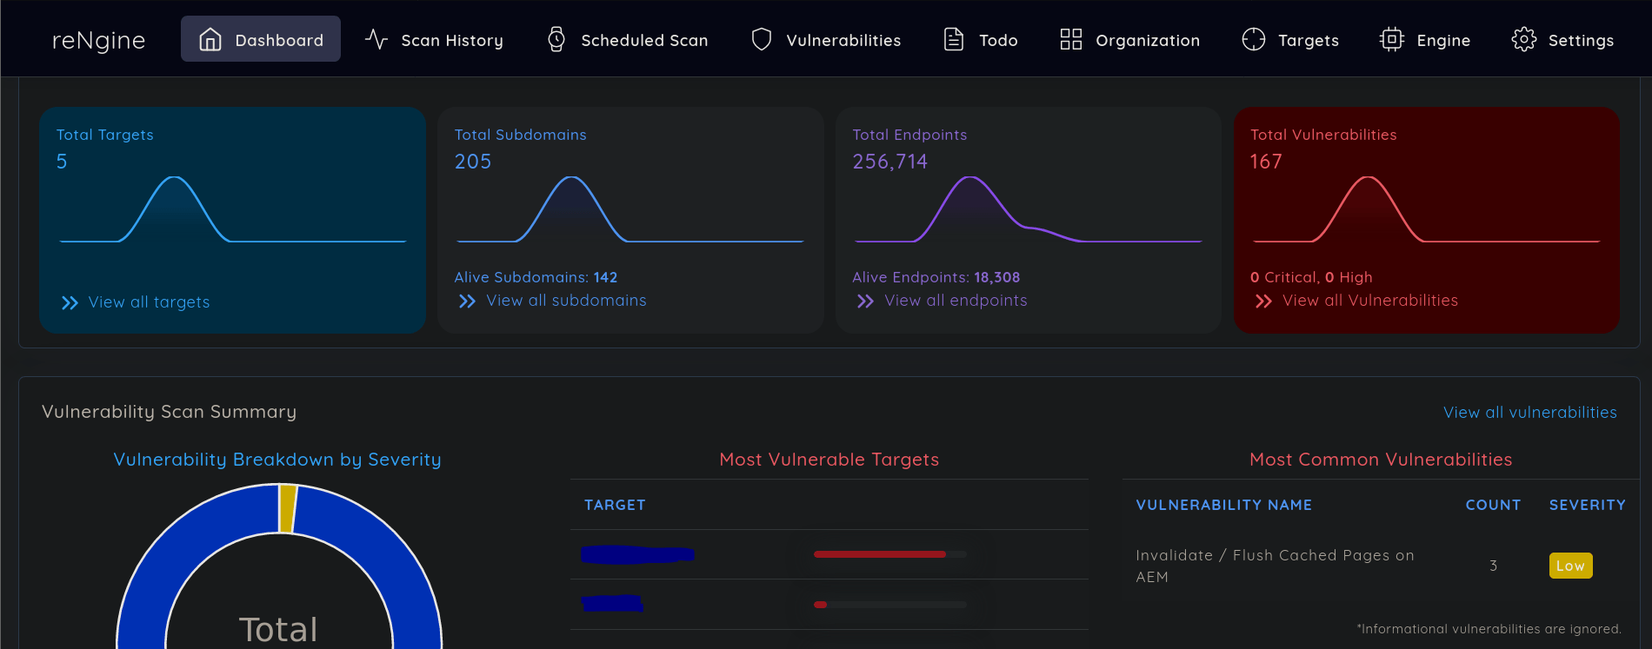The width and height of the screenshot is (1652, 649).
Task: Click the Total Vulnerabilities value 167
Action: [1266, 162]
